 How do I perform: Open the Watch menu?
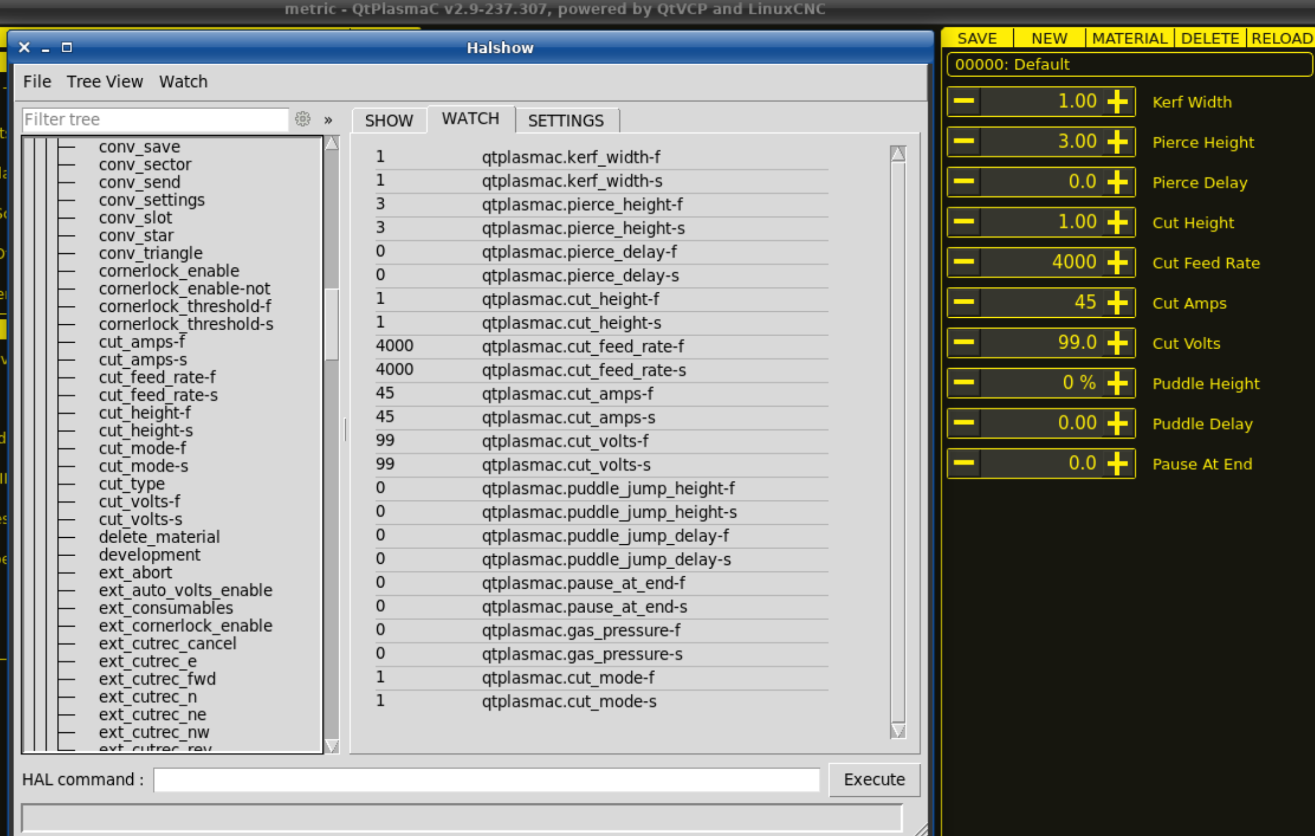[183, 81]
